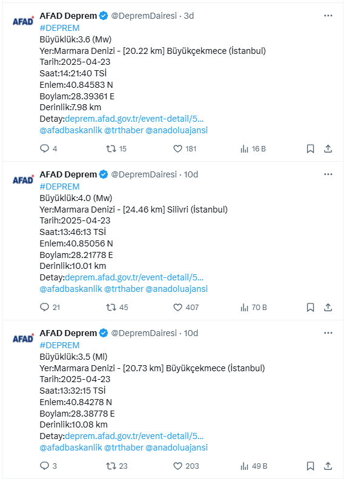Open AFAD avatar on the Silivri tweet
The width and height of the screenshot is (352, 479).
23,180
